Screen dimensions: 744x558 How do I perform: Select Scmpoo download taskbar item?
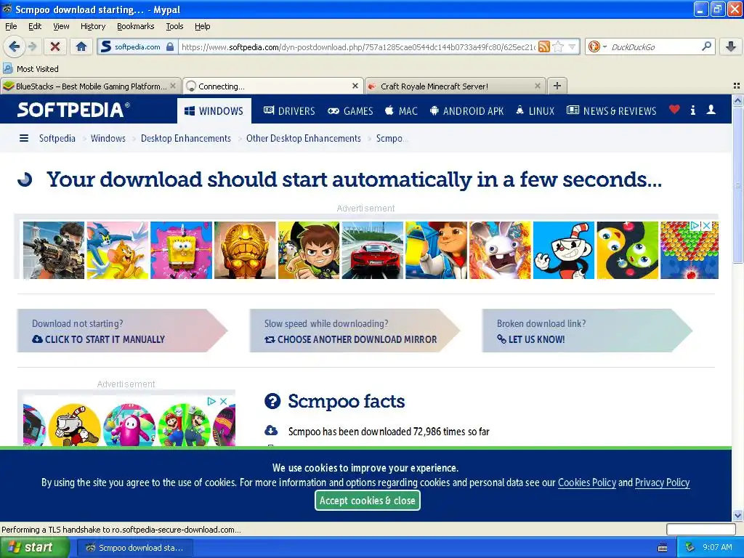(x=134, y=548)
